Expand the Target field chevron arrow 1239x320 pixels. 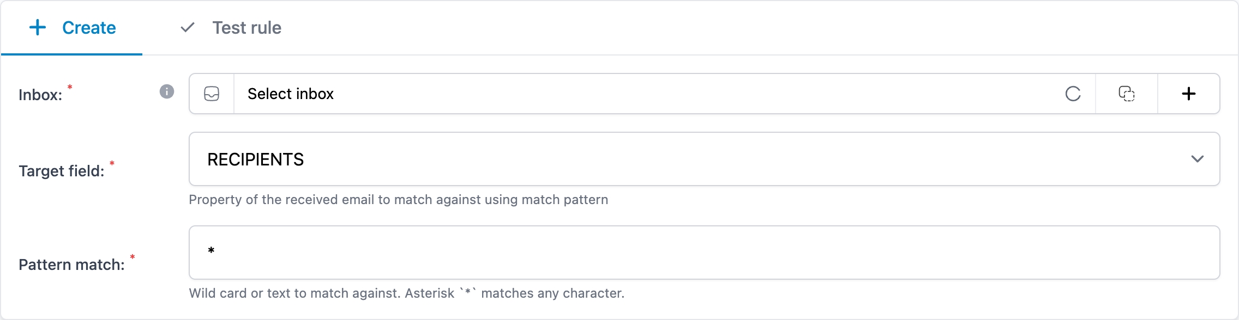[1198, 159]
